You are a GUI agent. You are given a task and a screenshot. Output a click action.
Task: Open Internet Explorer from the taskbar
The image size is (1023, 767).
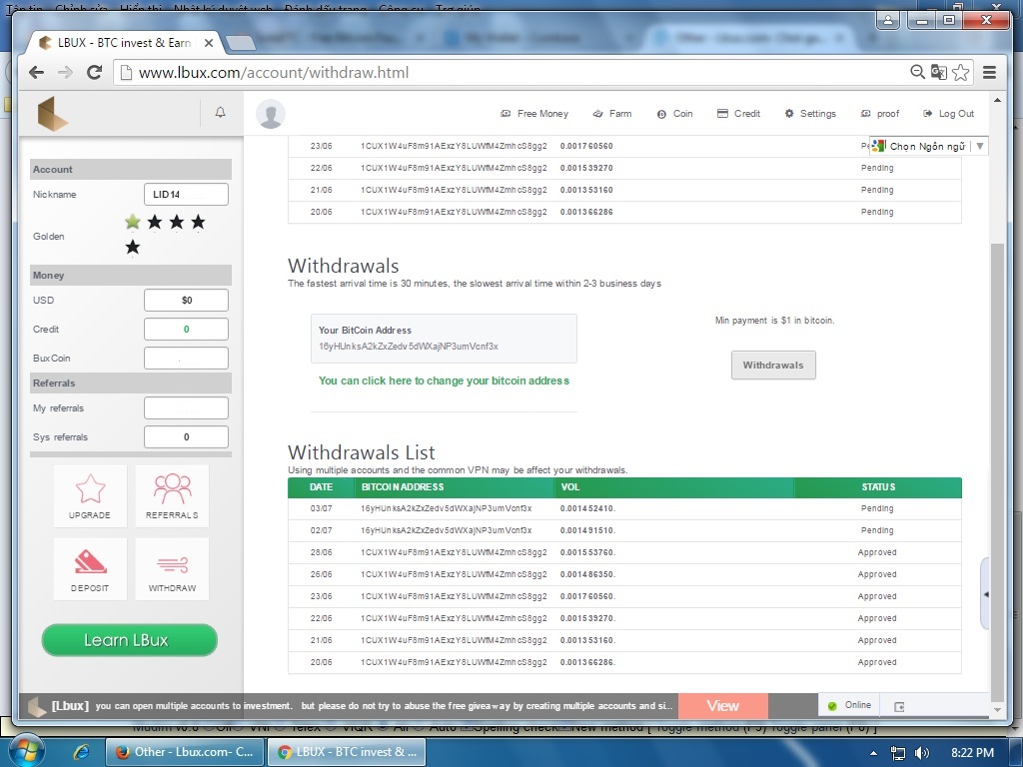(81, 752)
